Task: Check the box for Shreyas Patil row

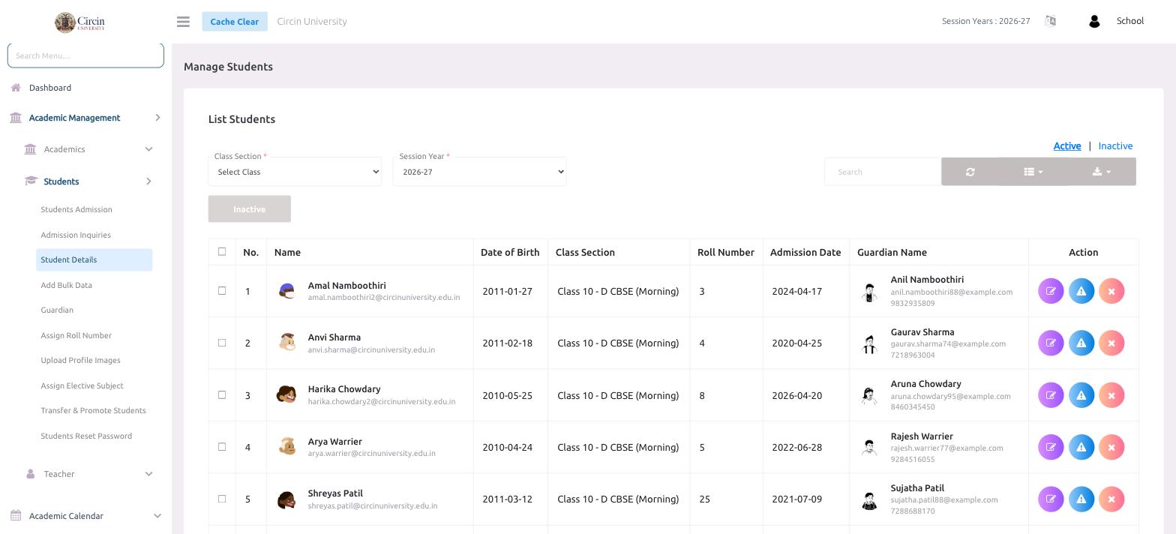Action: 222,499
